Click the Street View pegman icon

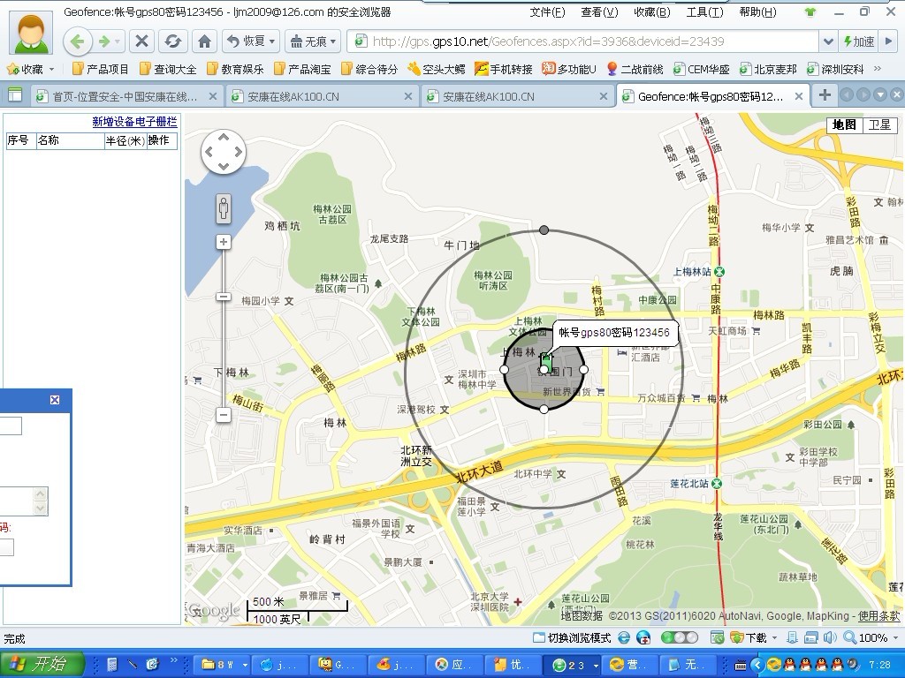click(x=224, y=208)
